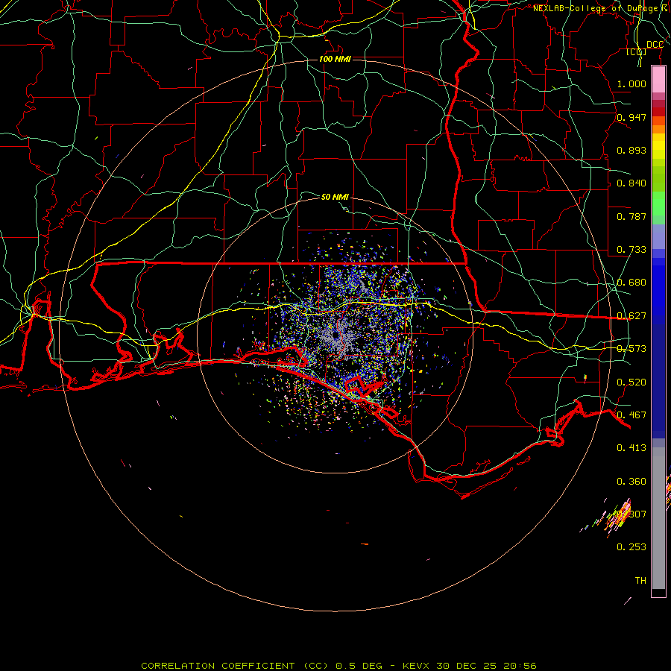Click the bright green segment of the color bar
Screen dimensions: 671x671
(x=658, y=204)
